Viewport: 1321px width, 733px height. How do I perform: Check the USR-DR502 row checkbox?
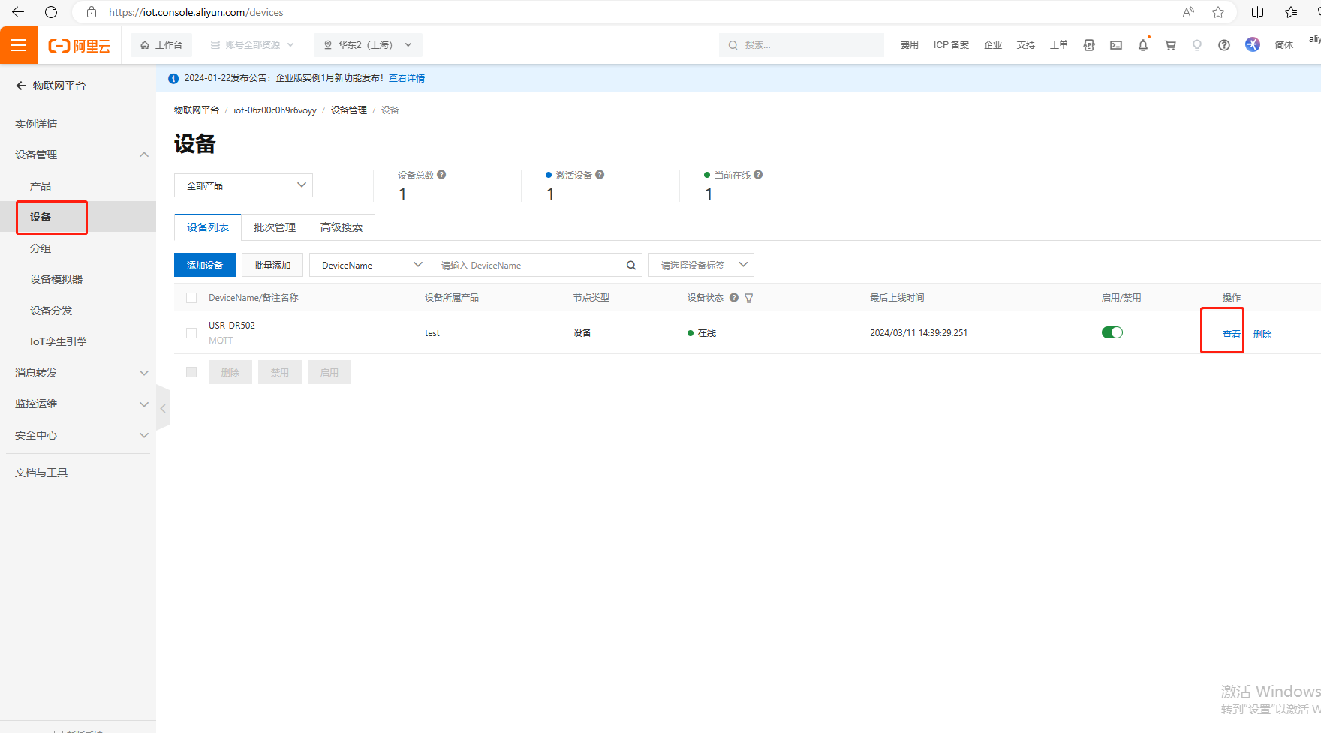(191, 333)
